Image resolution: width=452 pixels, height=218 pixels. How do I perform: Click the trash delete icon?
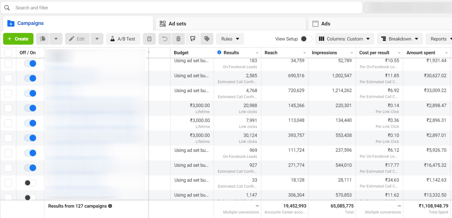[x=178, y=39]
